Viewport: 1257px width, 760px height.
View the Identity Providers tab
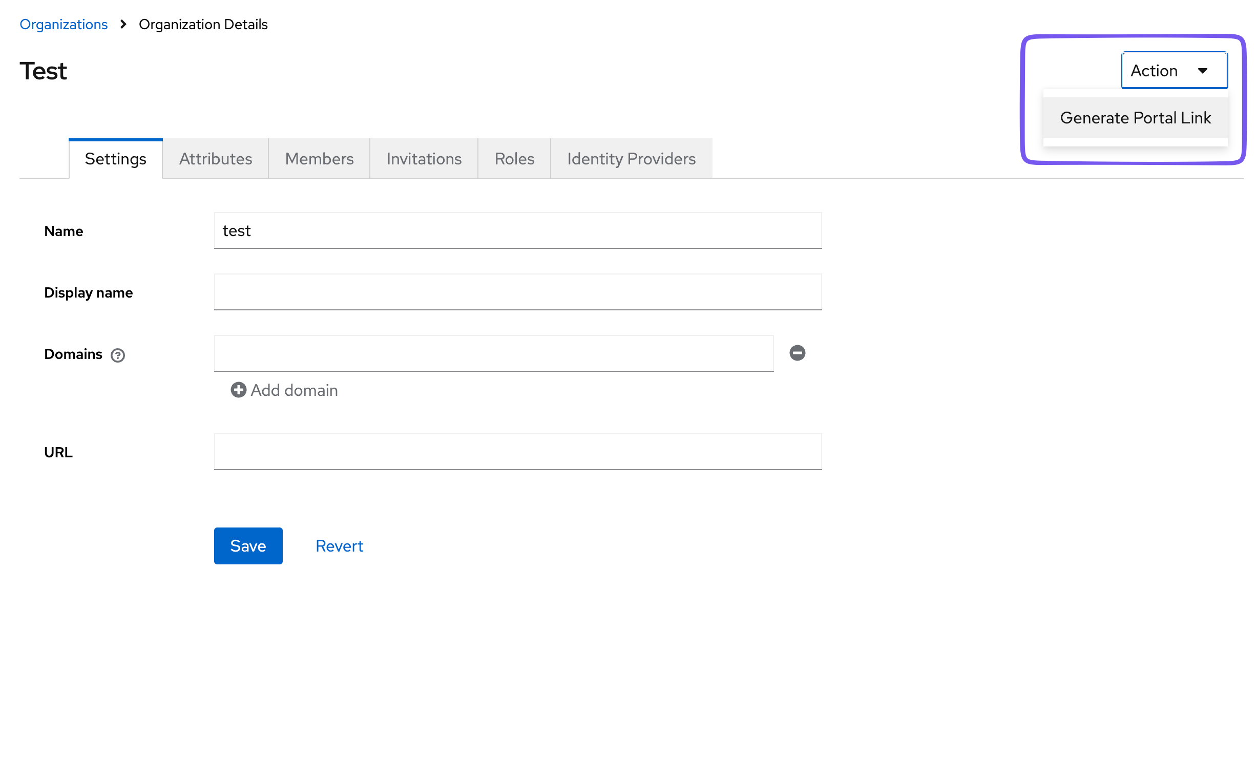click(631, 159)
